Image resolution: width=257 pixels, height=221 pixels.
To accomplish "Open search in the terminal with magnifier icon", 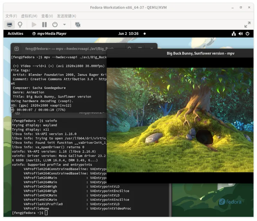I will (129, 49).
